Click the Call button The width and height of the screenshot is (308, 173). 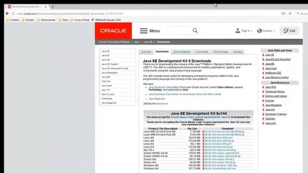pyautogui.click(x=289, y=31)
